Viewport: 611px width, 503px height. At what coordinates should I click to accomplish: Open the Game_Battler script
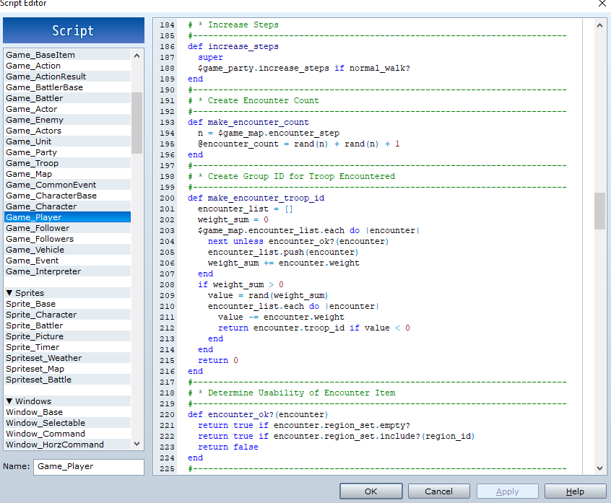coord(68,98)
